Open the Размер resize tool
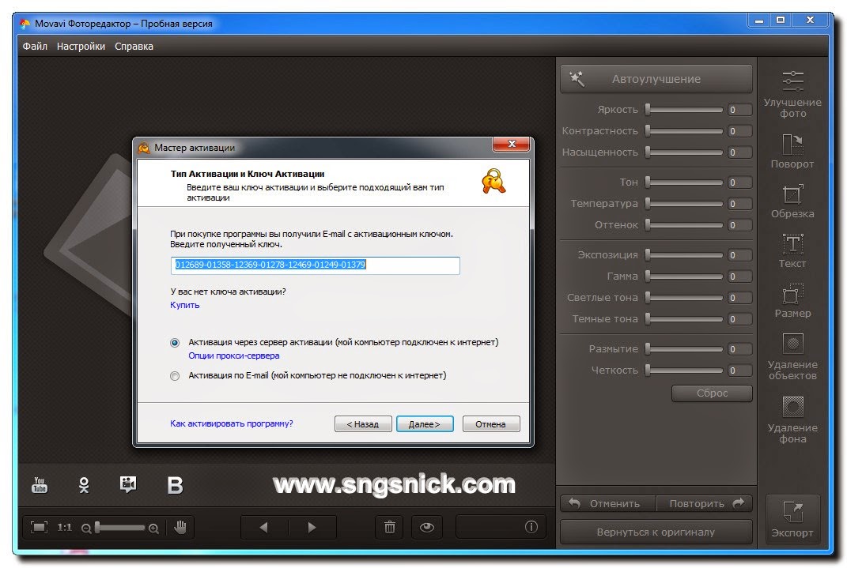 (x=792, y=301)
